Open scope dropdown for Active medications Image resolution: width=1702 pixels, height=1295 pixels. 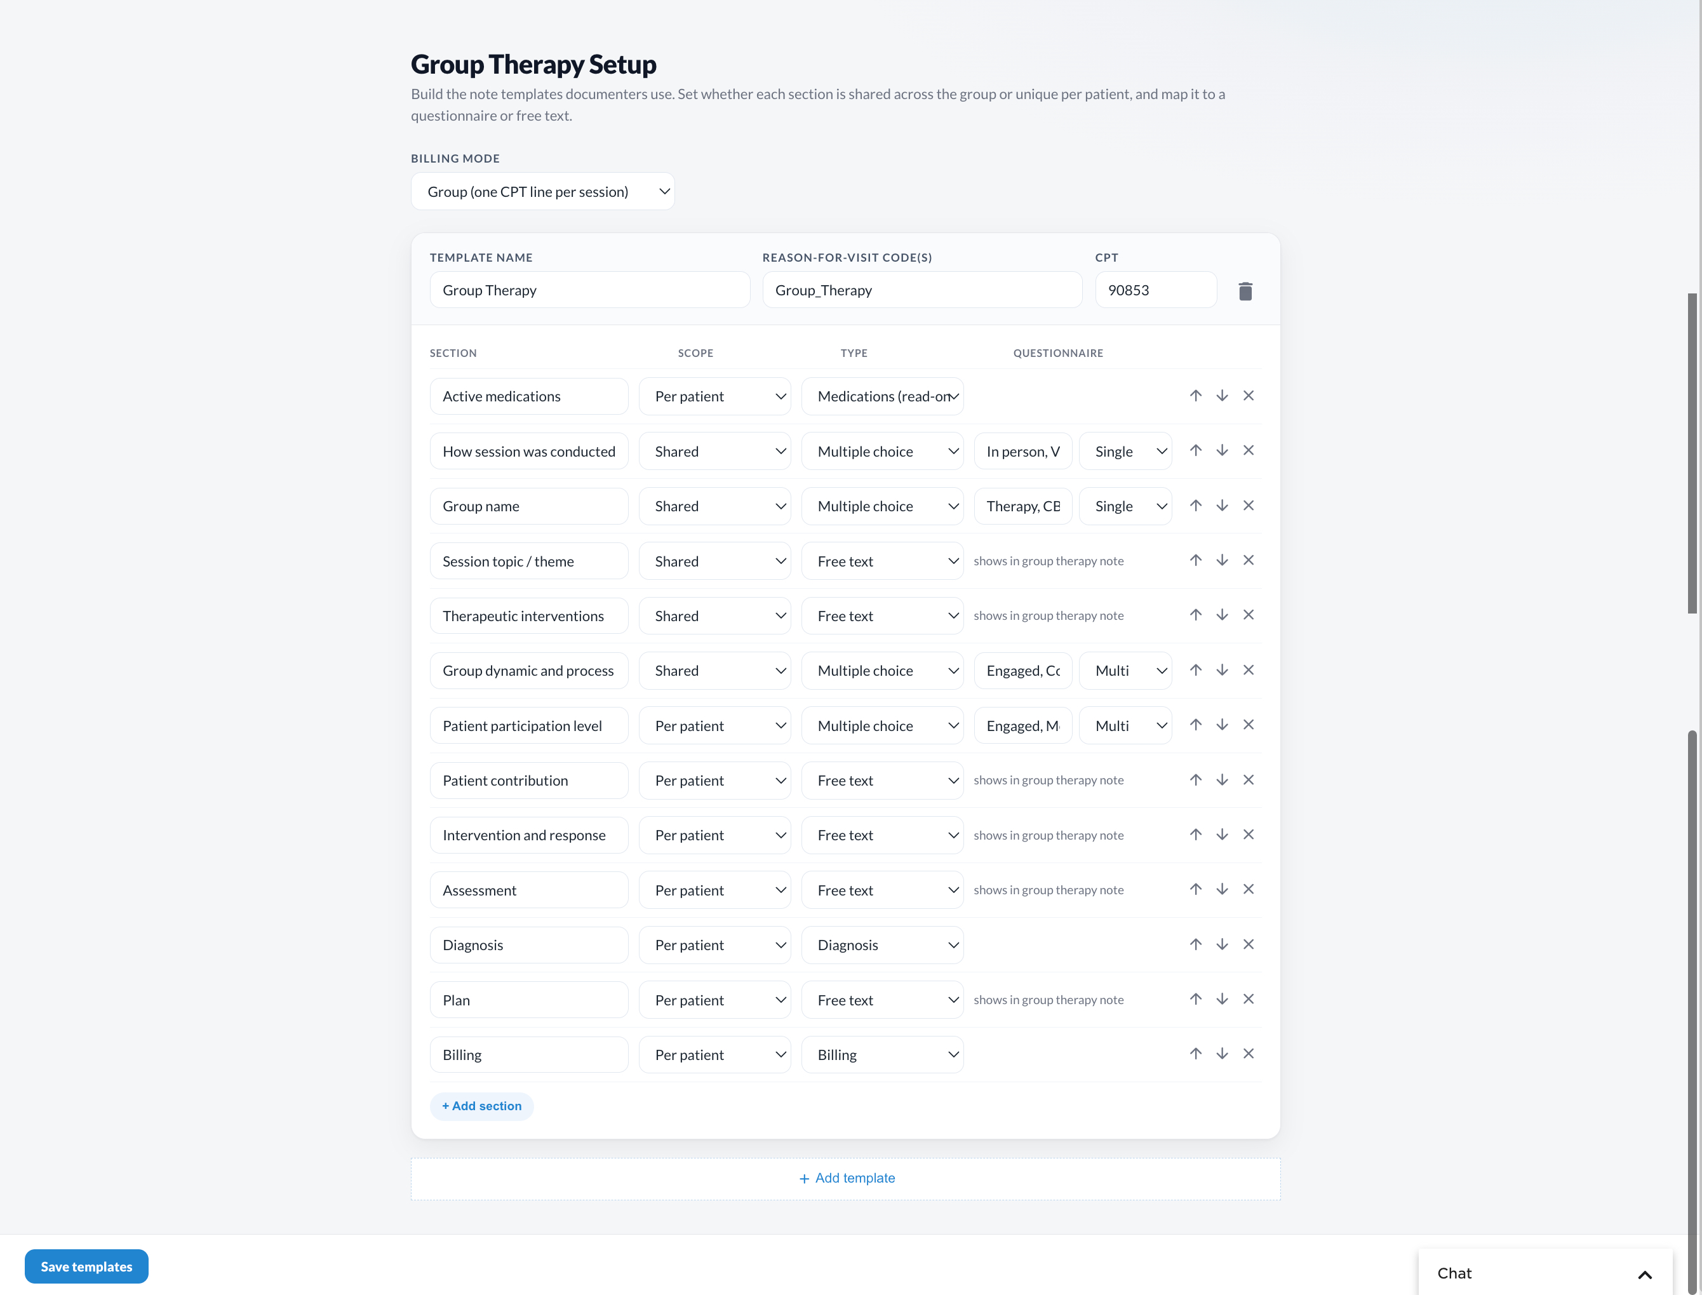click(x=714, y=396)
